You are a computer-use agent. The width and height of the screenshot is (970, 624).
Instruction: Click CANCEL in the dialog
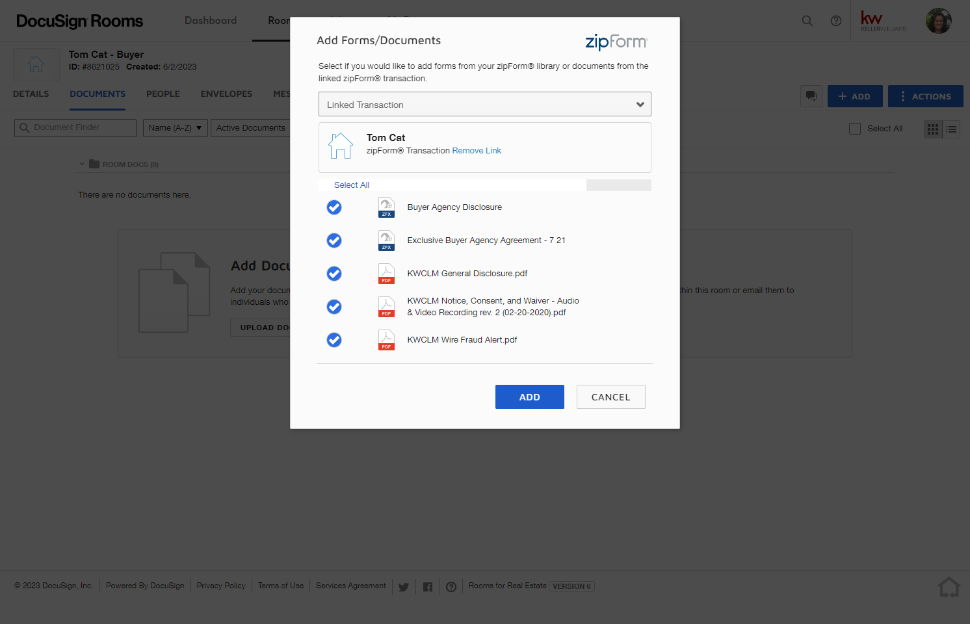point(611,397)
